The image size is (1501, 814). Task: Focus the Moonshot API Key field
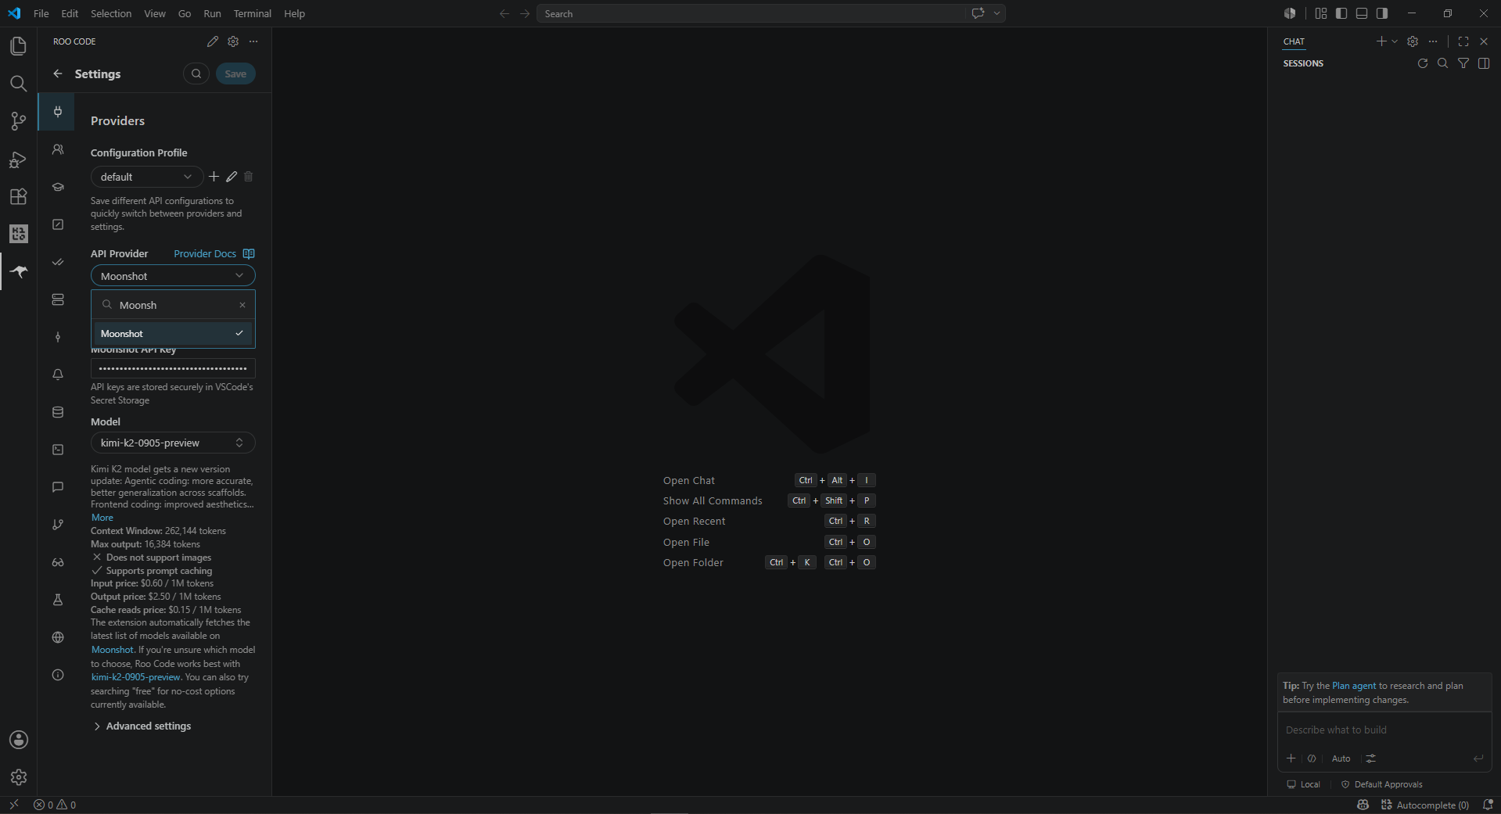click(173, 368)
